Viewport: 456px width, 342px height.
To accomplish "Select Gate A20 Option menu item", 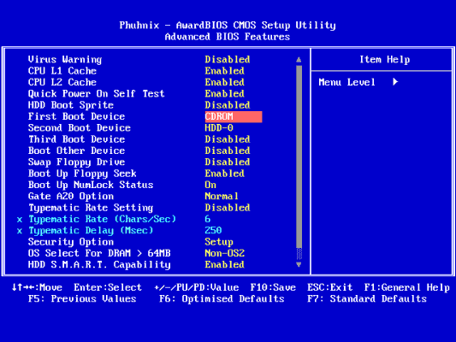I will tap(71, 197).
